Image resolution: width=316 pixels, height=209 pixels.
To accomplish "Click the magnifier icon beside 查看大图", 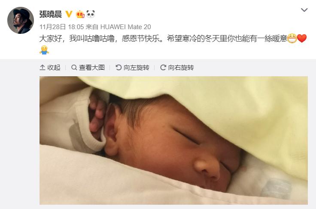I will point(74,68).
